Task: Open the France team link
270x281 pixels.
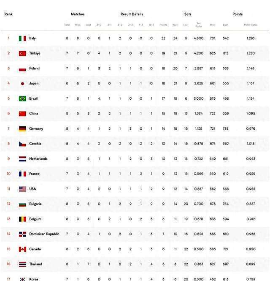Action: point(34,174)
